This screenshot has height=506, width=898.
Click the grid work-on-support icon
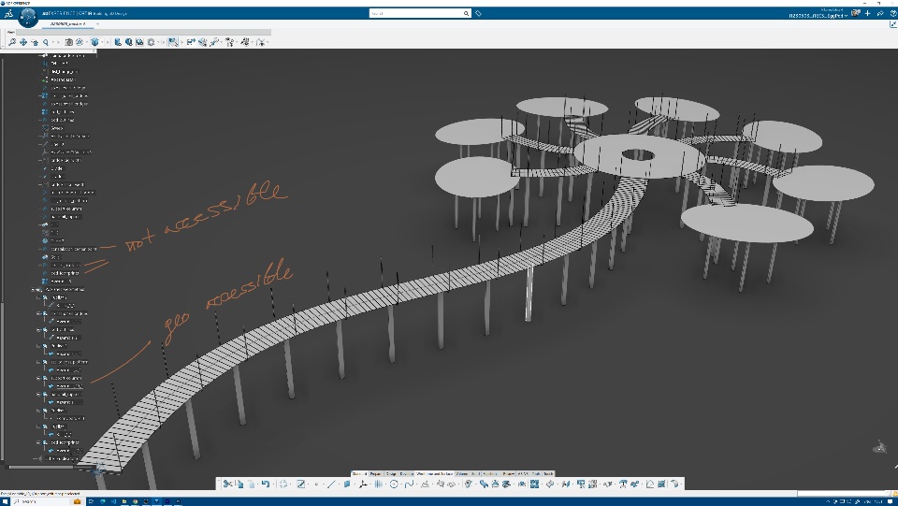pos(379,484)
